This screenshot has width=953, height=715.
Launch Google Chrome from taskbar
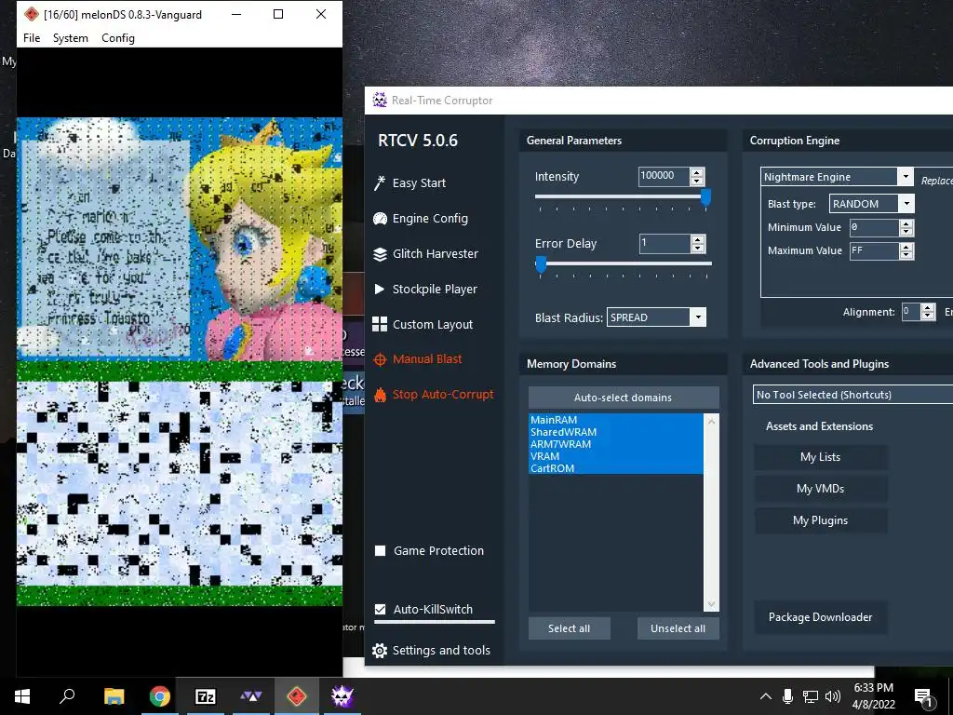160,696
